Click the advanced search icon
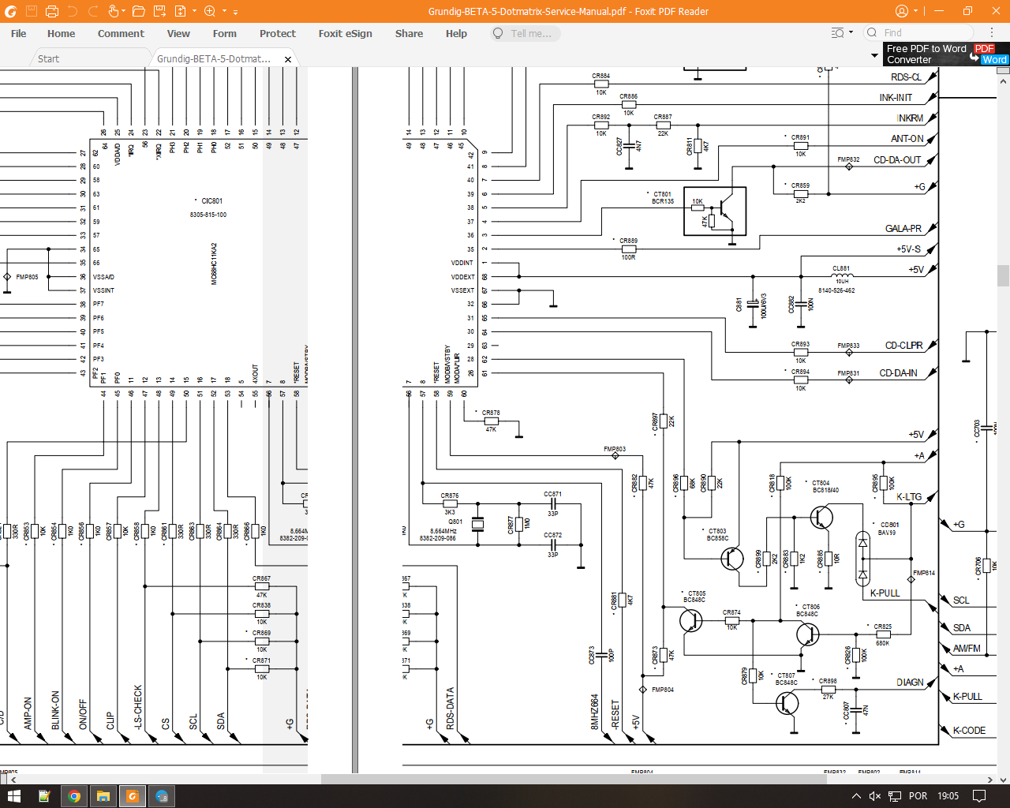This screenshot has height=808, width=1010. (x=838, y=33)
